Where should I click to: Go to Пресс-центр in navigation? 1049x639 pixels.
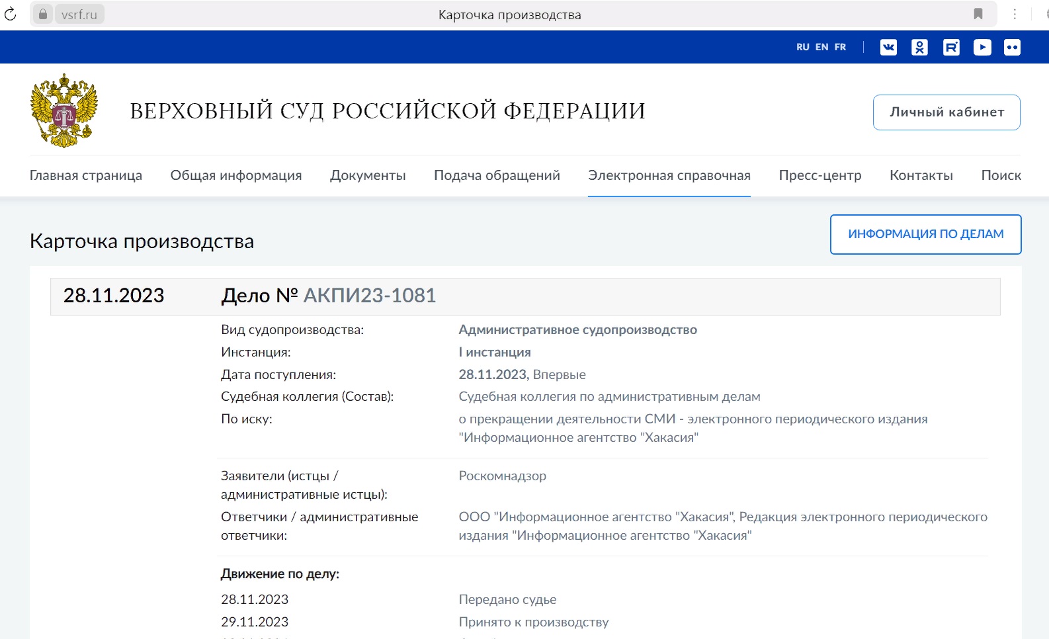(x=819, y=175)
